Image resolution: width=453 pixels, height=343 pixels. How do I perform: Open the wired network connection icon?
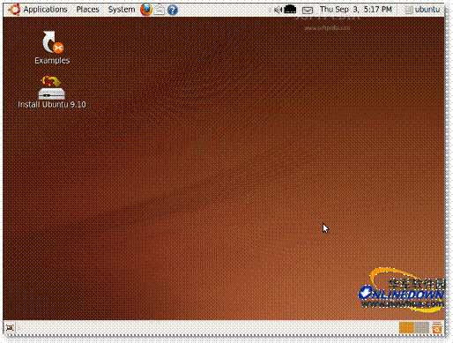tap(290, 10)
